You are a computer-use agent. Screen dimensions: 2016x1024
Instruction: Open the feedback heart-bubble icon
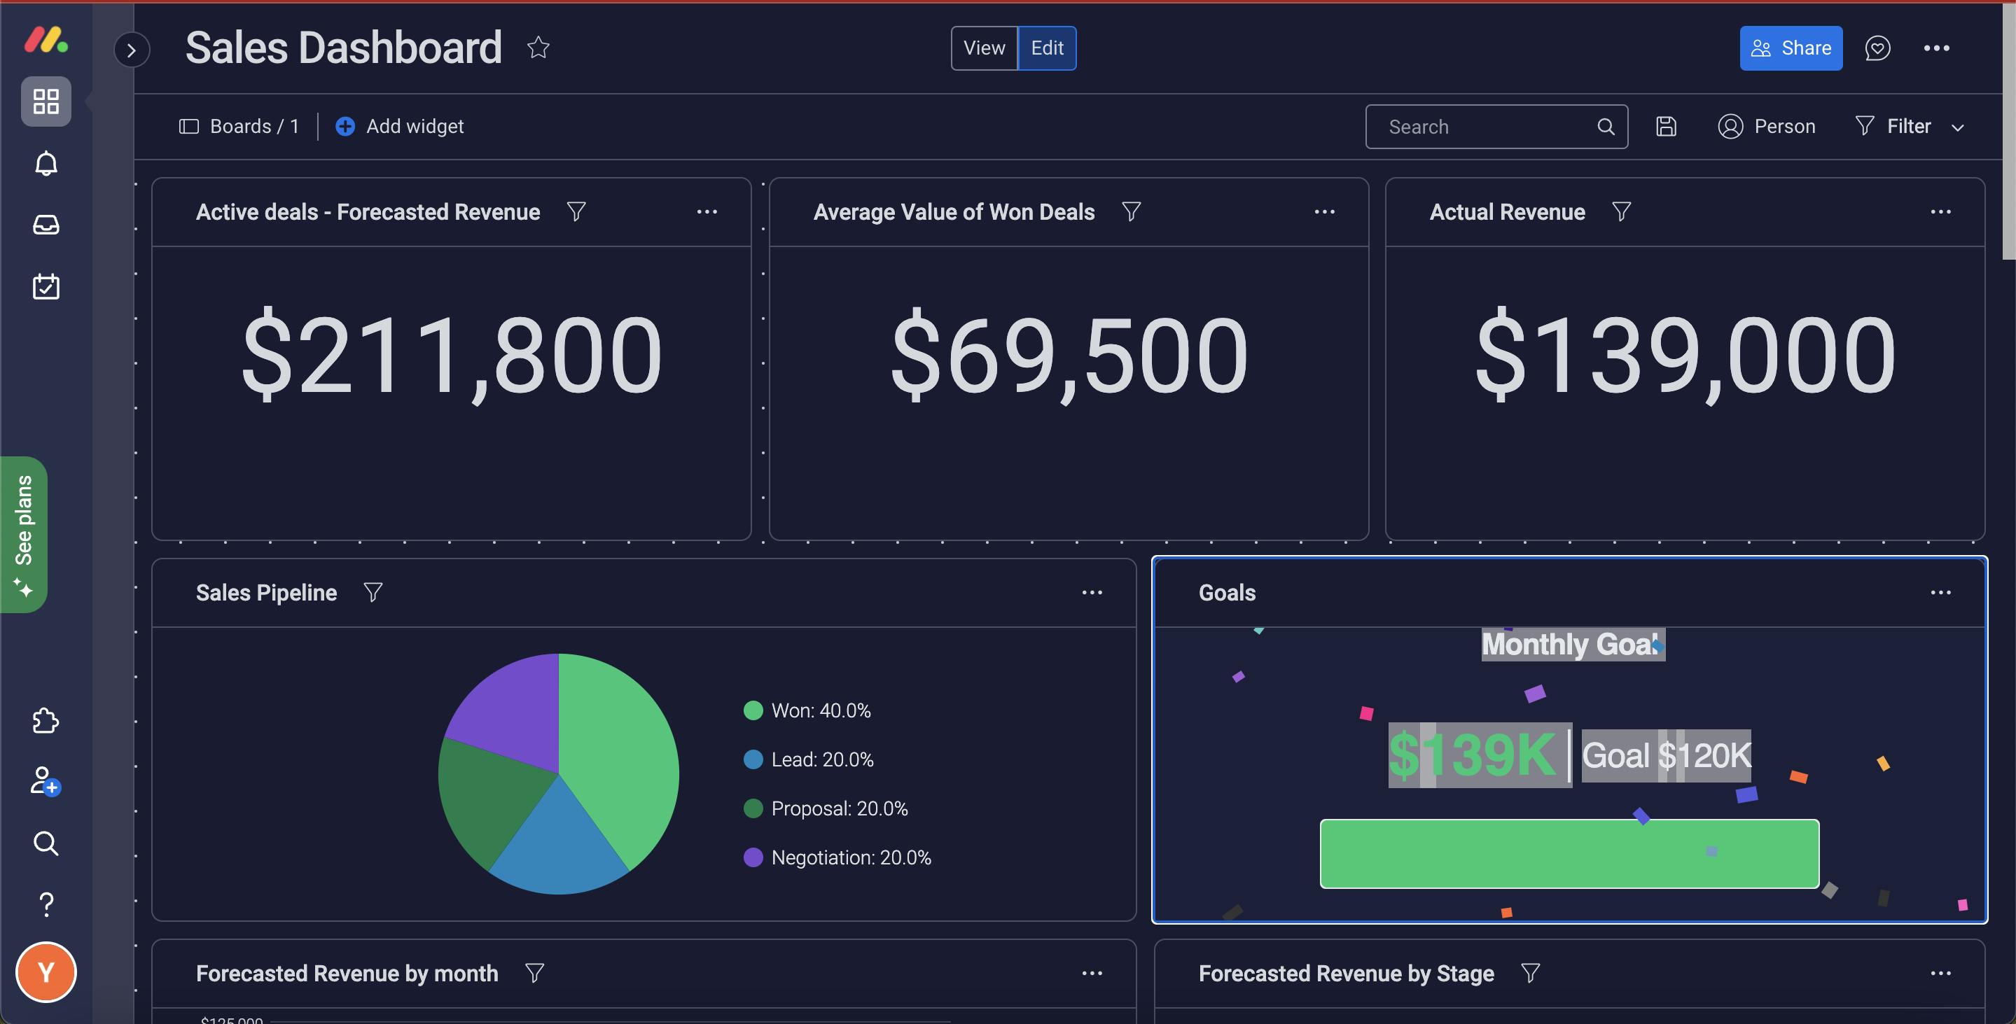1877,48
